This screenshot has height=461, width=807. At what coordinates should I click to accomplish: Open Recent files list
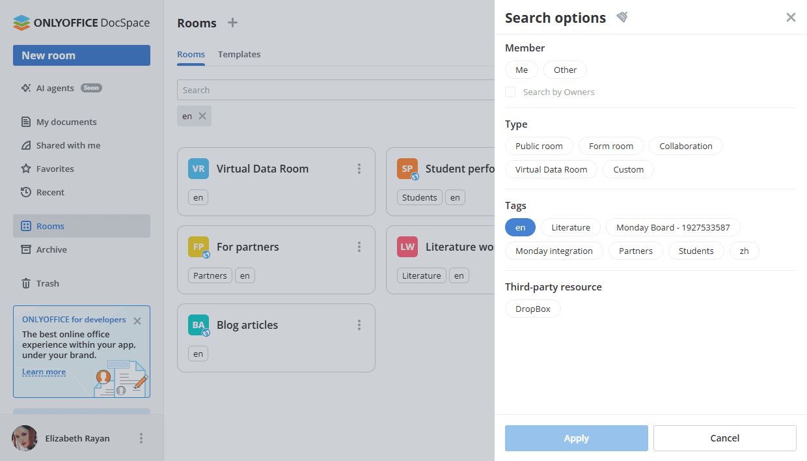click(x=50, y=192)
